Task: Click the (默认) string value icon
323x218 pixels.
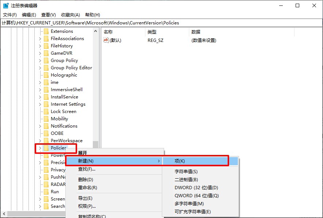Action: click(x=106, y=40)
